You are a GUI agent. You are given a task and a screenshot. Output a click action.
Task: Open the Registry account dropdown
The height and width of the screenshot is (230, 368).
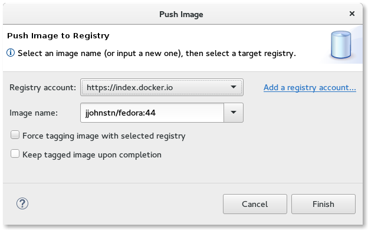point(162,87)
